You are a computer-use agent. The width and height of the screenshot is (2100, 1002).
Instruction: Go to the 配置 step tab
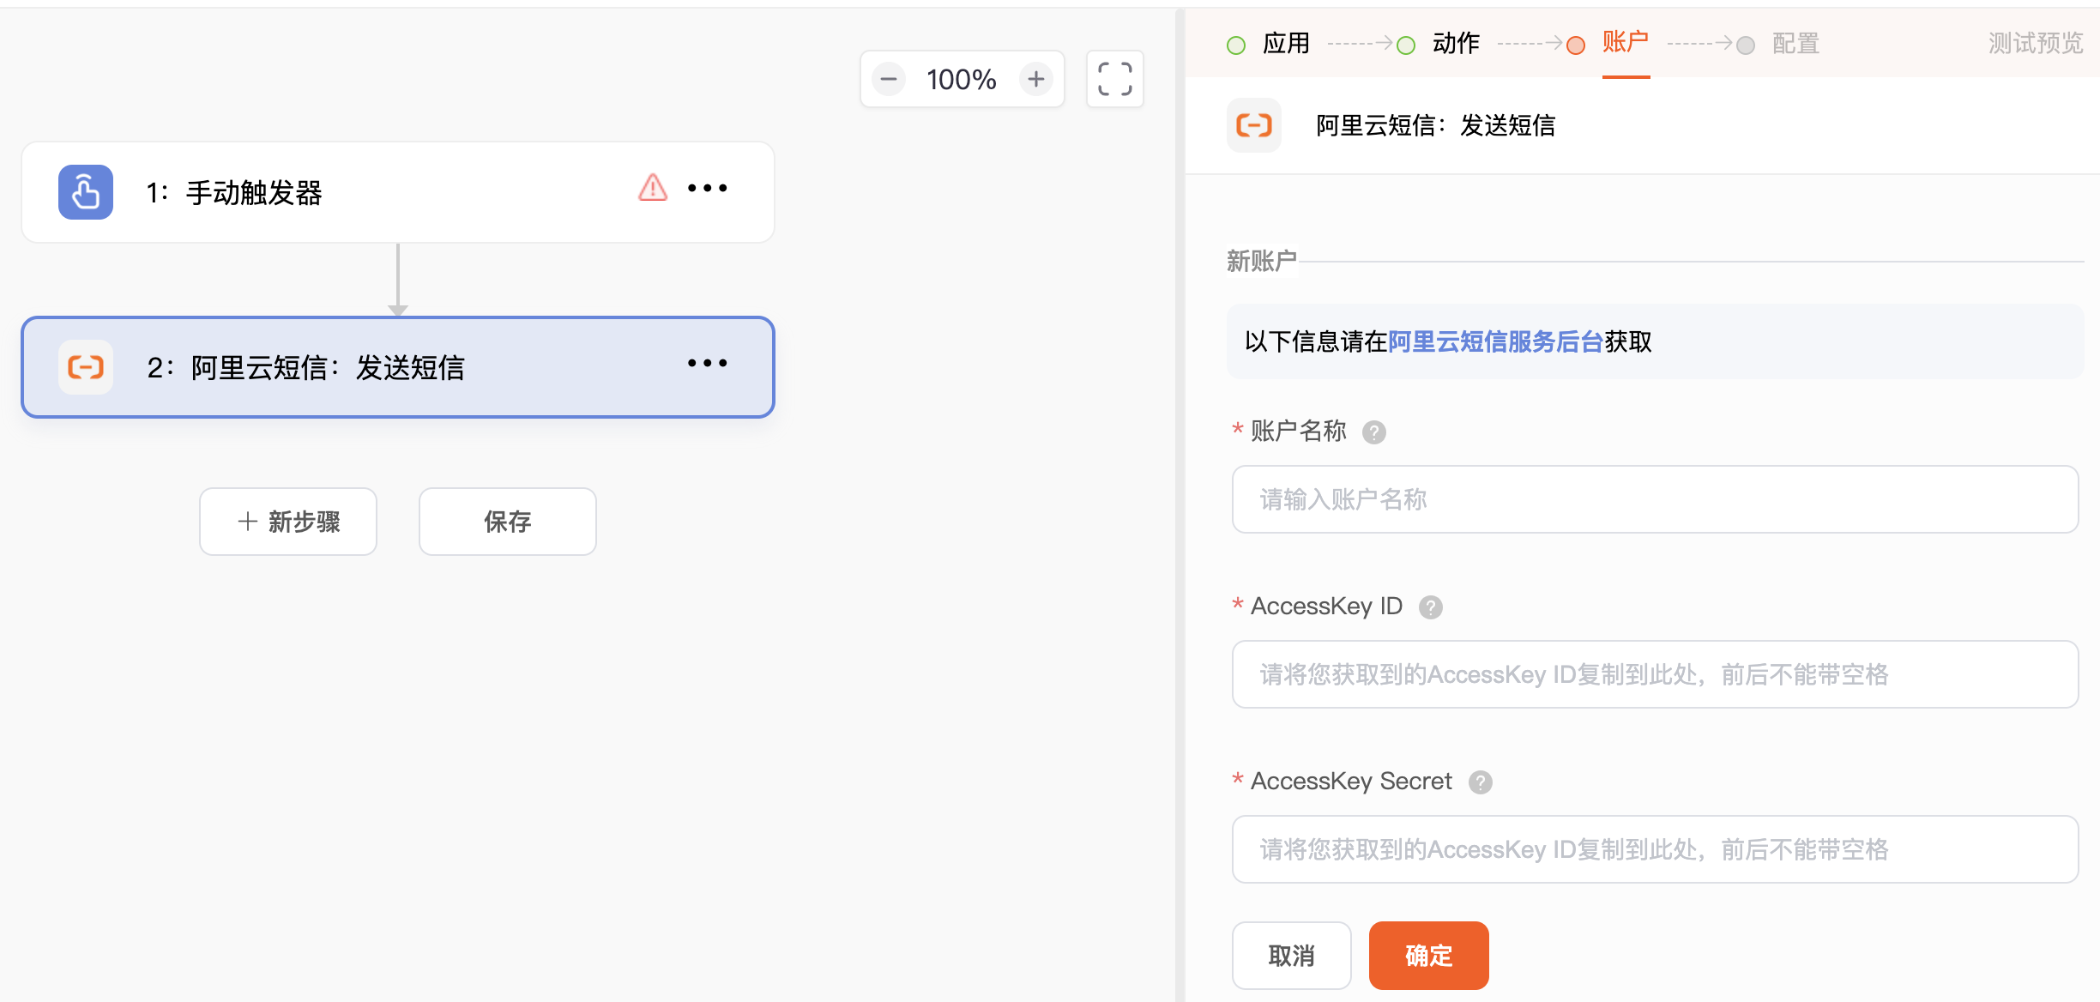[1795, 43]
